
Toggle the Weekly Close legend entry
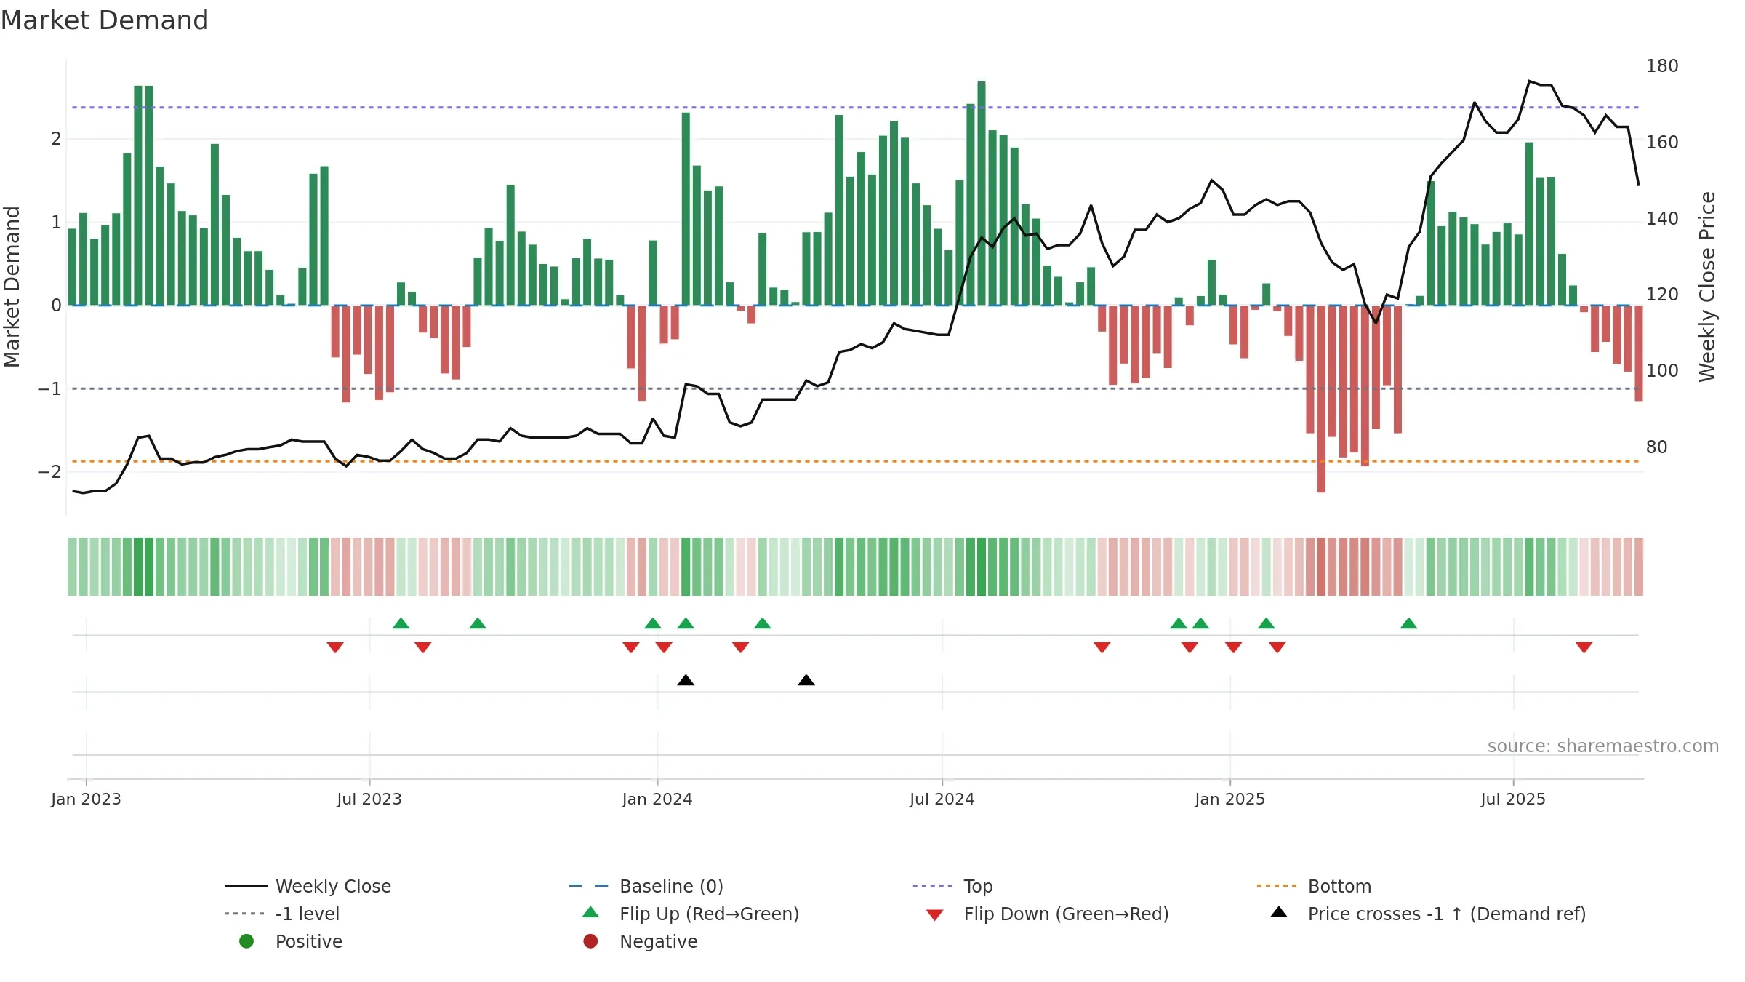click(308, 886)
